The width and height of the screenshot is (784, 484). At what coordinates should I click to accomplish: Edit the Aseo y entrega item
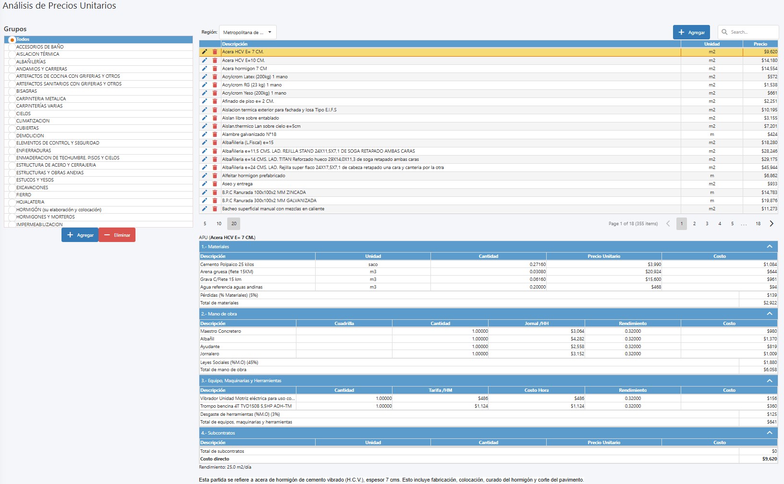(204, 184)
